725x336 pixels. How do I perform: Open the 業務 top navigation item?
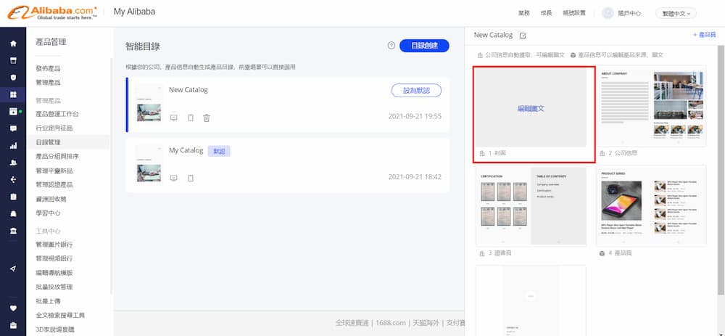[x=524, y=13]
